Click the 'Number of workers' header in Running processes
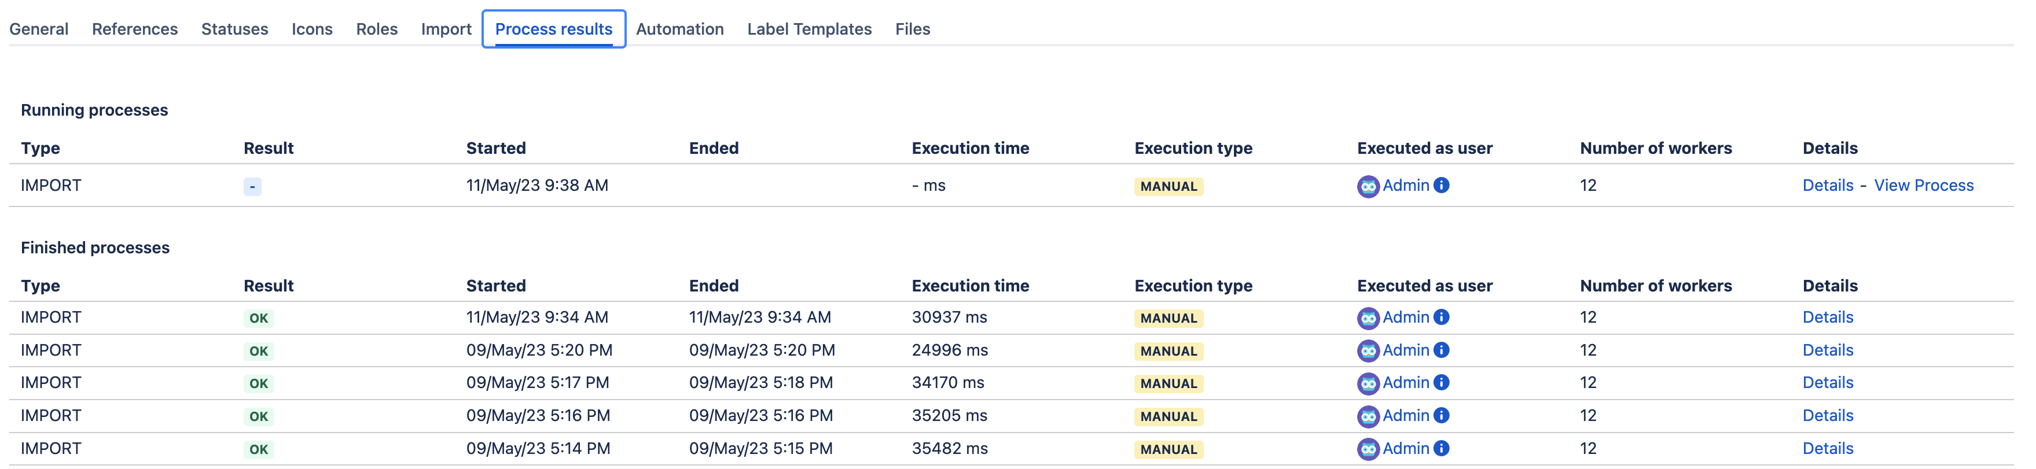Image resolution: width=2036 pixels, height=469 pixels. (x=1656, y=149)
